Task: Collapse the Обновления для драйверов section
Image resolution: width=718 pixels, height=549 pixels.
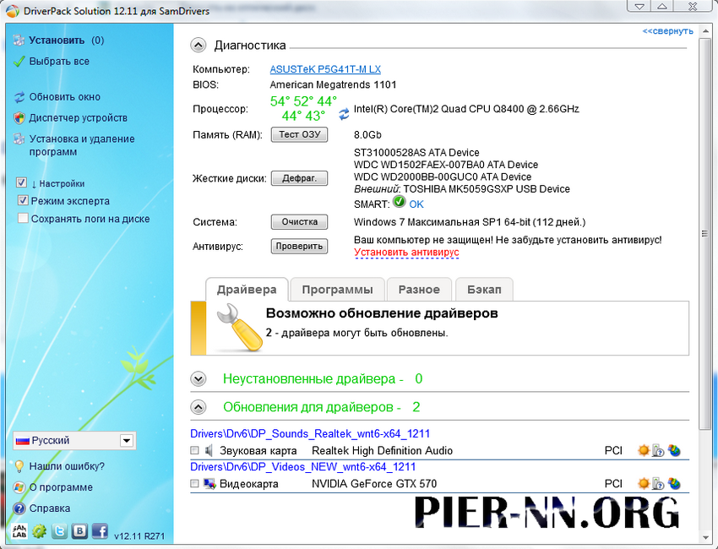Action: click(x=199, y=407)
